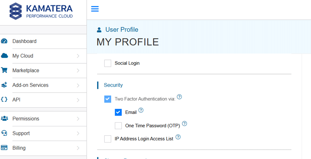This screenshot has width=311, height=159.
Task: Enable the Social Login checkbox
Action: 108,63
